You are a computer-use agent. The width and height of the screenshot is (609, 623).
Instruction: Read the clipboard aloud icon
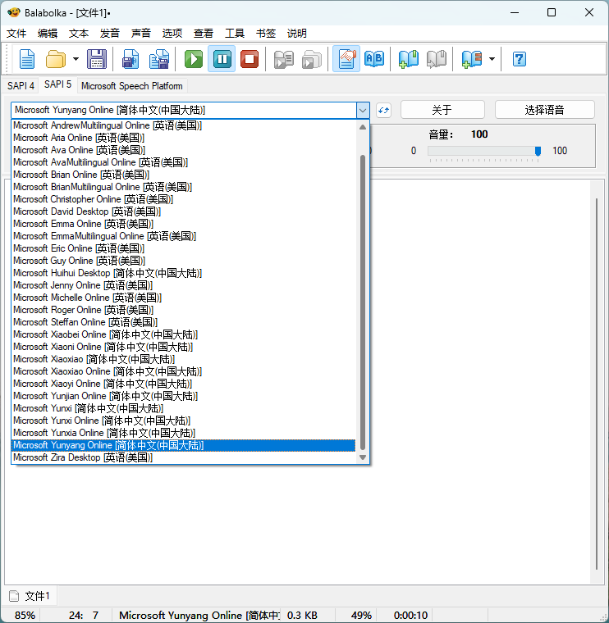tap(284, 59)
